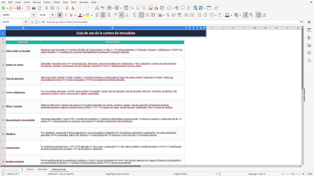Toggle Align Top button

pyautogui.click(x=116, y=15)
